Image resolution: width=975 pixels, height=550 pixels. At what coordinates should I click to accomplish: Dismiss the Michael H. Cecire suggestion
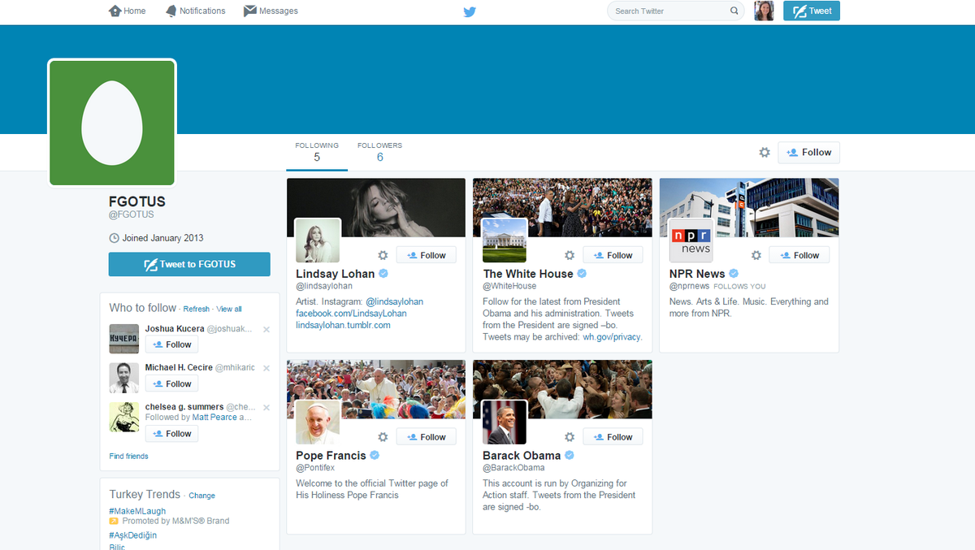tap(266, 368)
